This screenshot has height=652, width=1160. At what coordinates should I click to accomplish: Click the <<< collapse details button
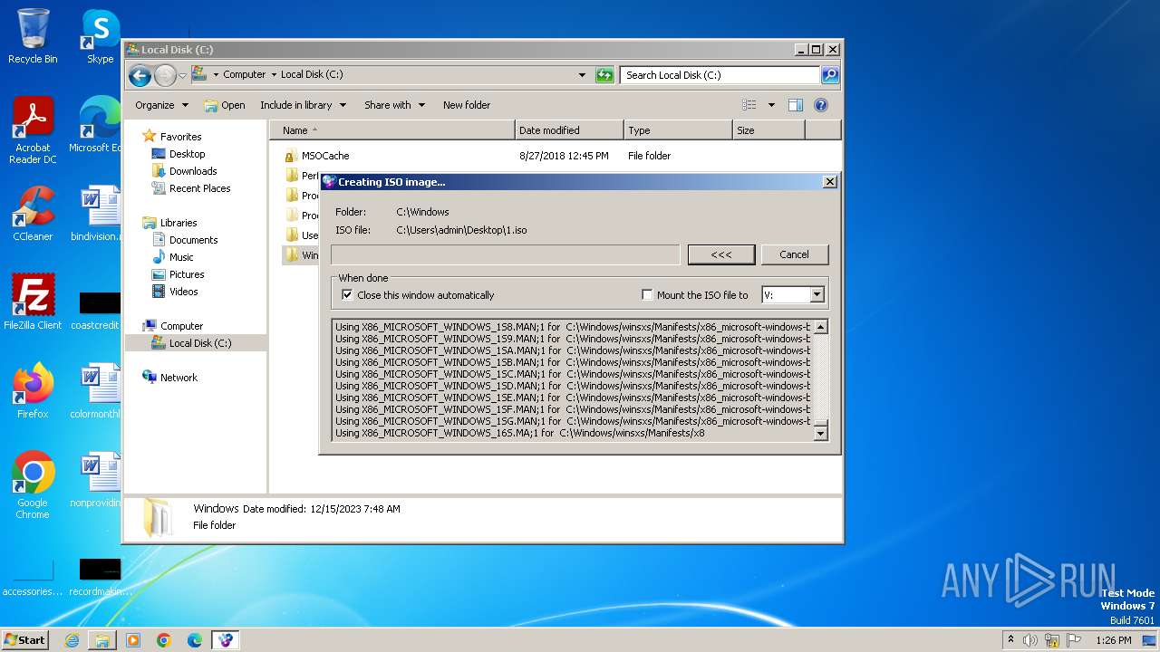721,254
